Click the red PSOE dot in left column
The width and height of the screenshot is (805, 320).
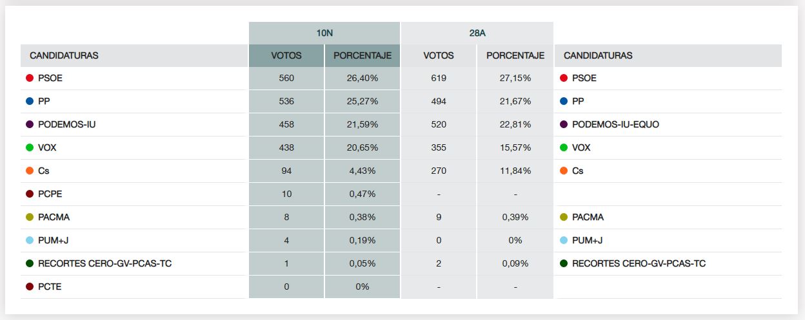click(29, 78)
